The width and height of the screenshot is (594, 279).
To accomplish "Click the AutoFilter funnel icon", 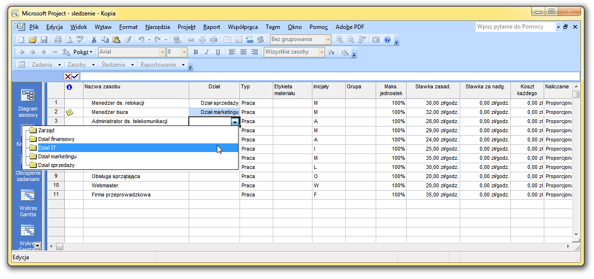I will (x=331, y=52).
